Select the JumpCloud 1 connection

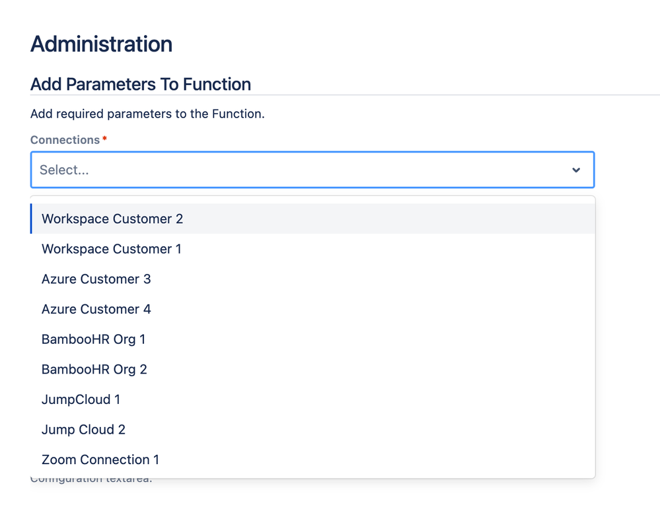81,399
